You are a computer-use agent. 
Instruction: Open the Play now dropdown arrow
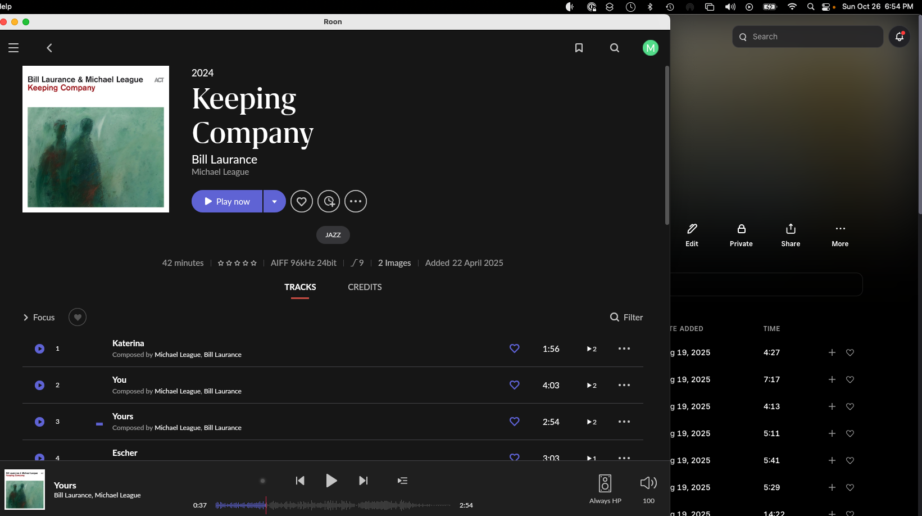pos(274,201)
